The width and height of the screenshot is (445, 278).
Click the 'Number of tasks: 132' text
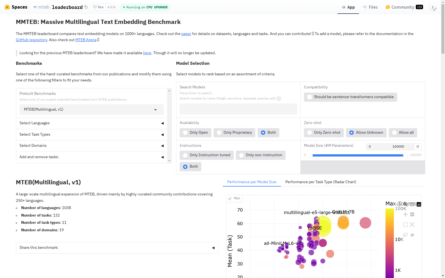(40, 215)
